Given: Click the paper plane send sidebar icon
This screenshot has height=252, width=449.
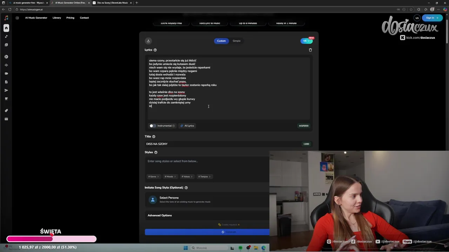Looking at the screenshot, I should [x=6, y=90].
